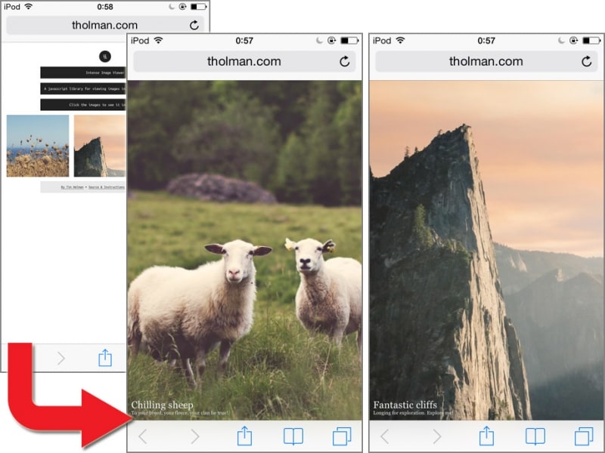This screenshot has width=605, height=453.
Task: Tap the 'Longing for exploration' subtitle
Action: click(412, 413)
